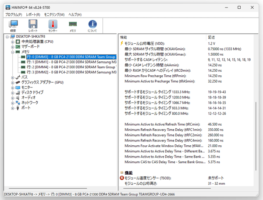Click the 1.2 V voltage value
Image resolution: width=263 pixels, height=200 pixels.
click(x=212, y=44)
